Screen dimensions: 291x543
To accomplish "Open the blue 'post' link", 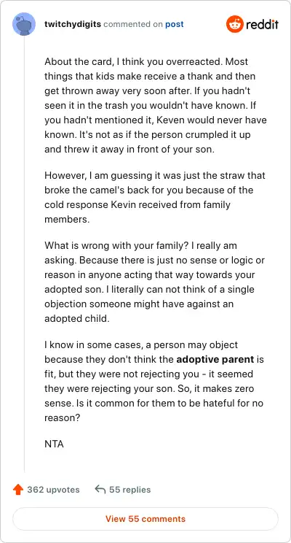I will tap(175, 25).
